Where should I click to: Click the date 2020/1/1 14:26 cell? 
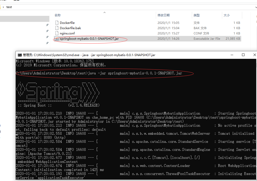tap(168, 39)
